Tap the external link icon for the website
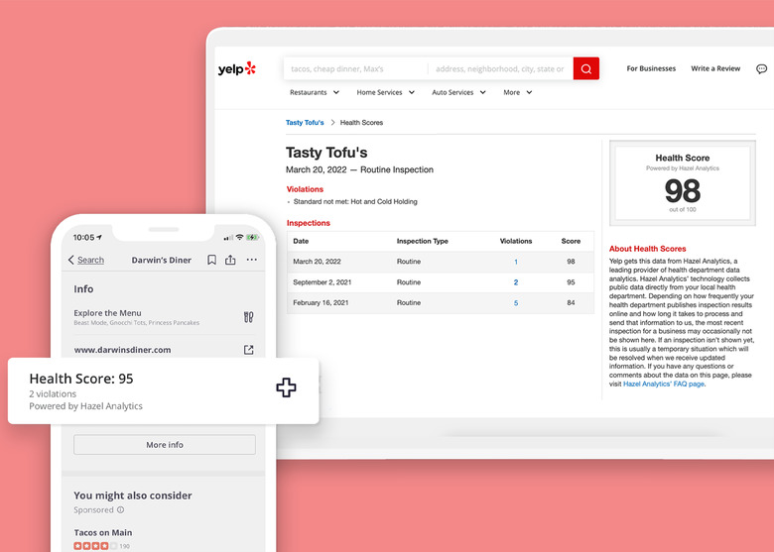The width and height of the screenshot is (774, 552). (249, 350)
